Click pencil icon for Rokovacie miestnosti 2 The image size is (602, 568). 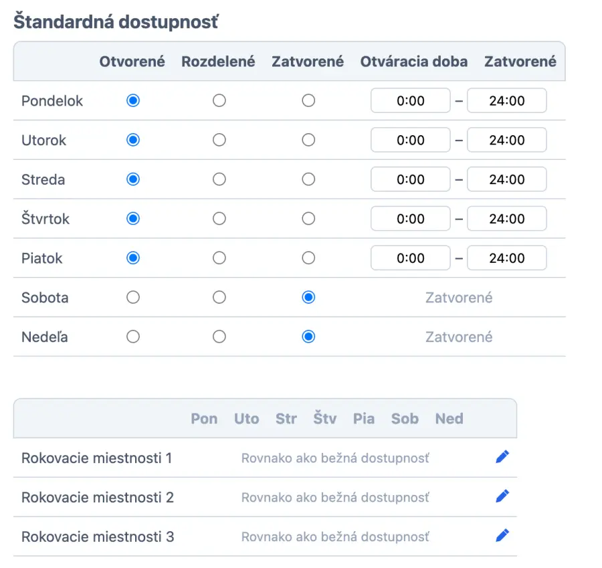click(502, 496)
